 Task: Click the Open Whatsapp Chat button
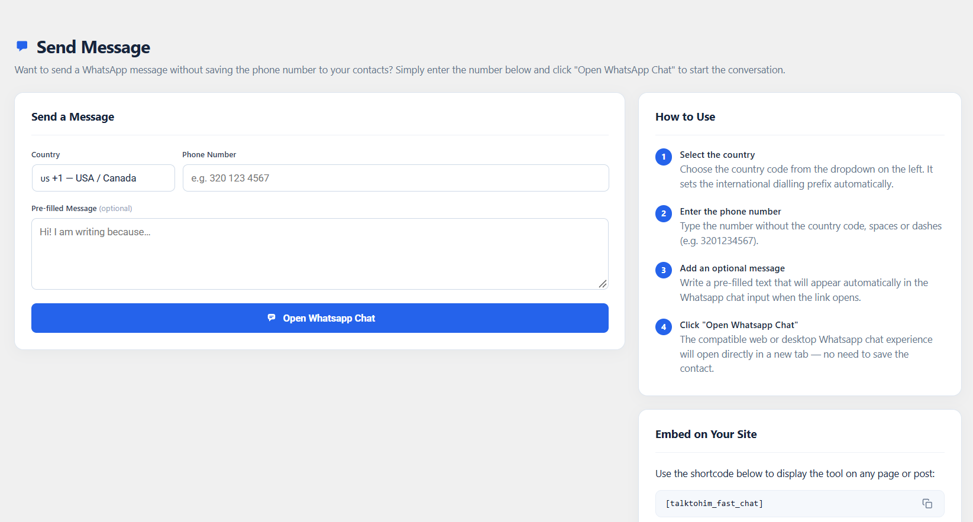319,318
